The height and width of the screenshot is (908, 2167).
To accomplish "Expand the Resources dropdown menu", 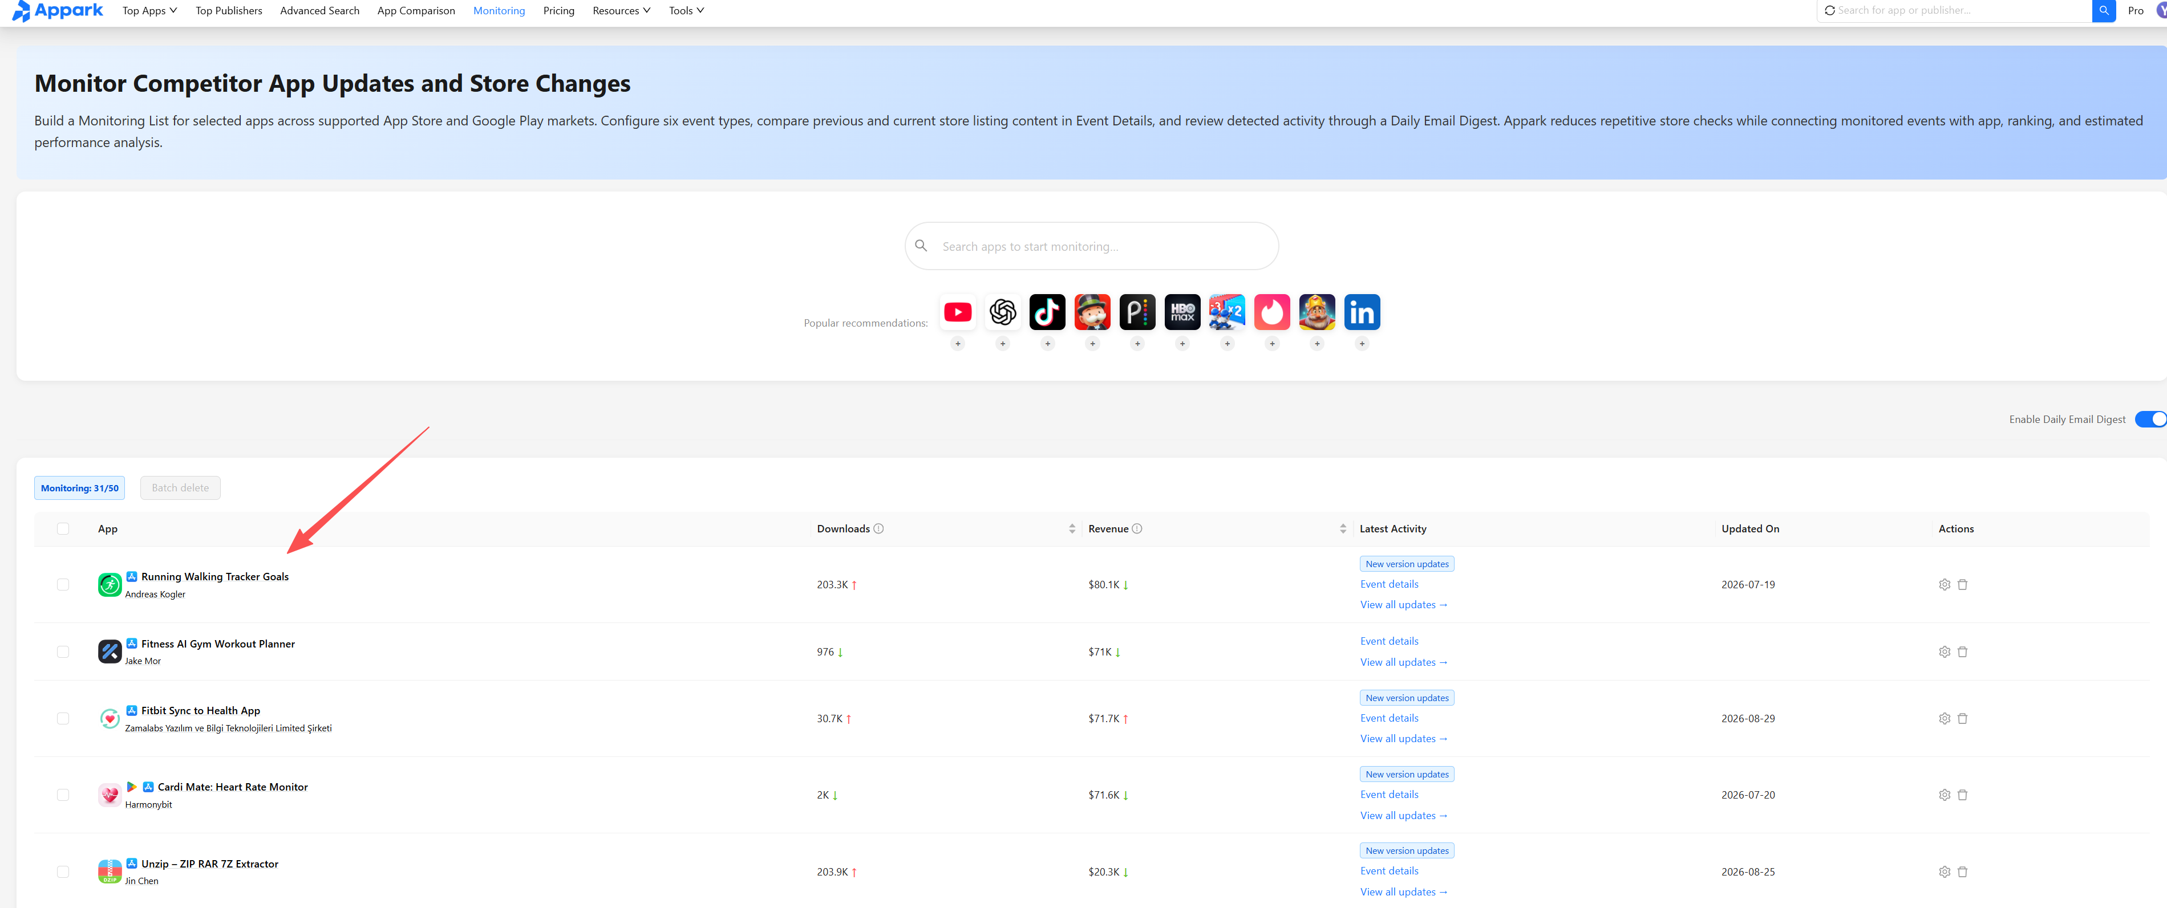I will (621, 11).
